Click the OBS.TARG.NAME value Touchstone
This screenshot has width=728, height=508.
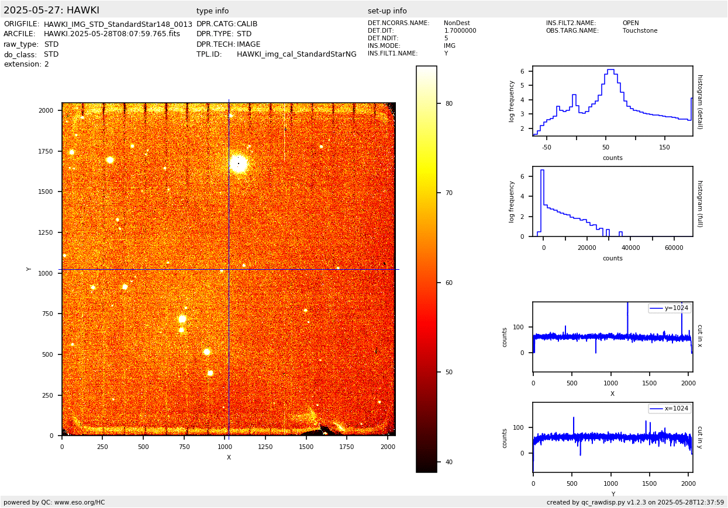coord(640,31)
